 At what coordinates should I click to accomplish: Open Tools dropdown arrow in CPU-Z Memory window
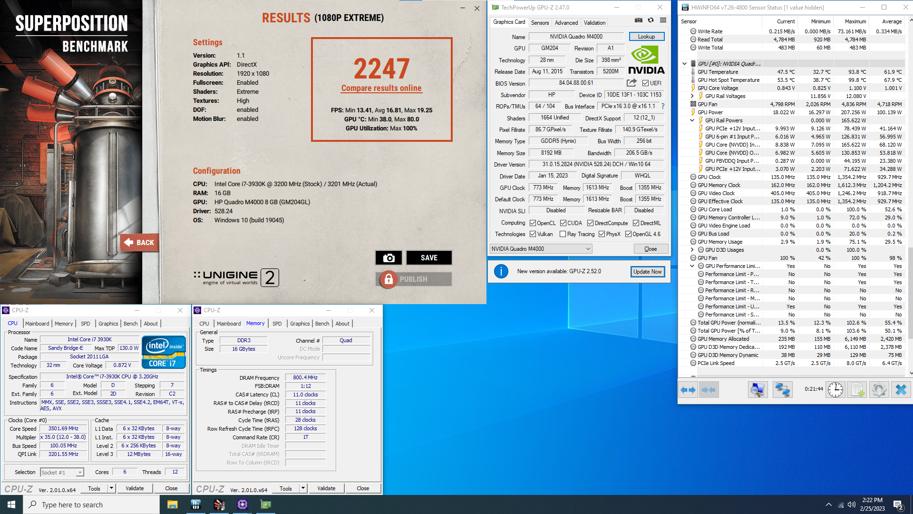click(303, 488)
